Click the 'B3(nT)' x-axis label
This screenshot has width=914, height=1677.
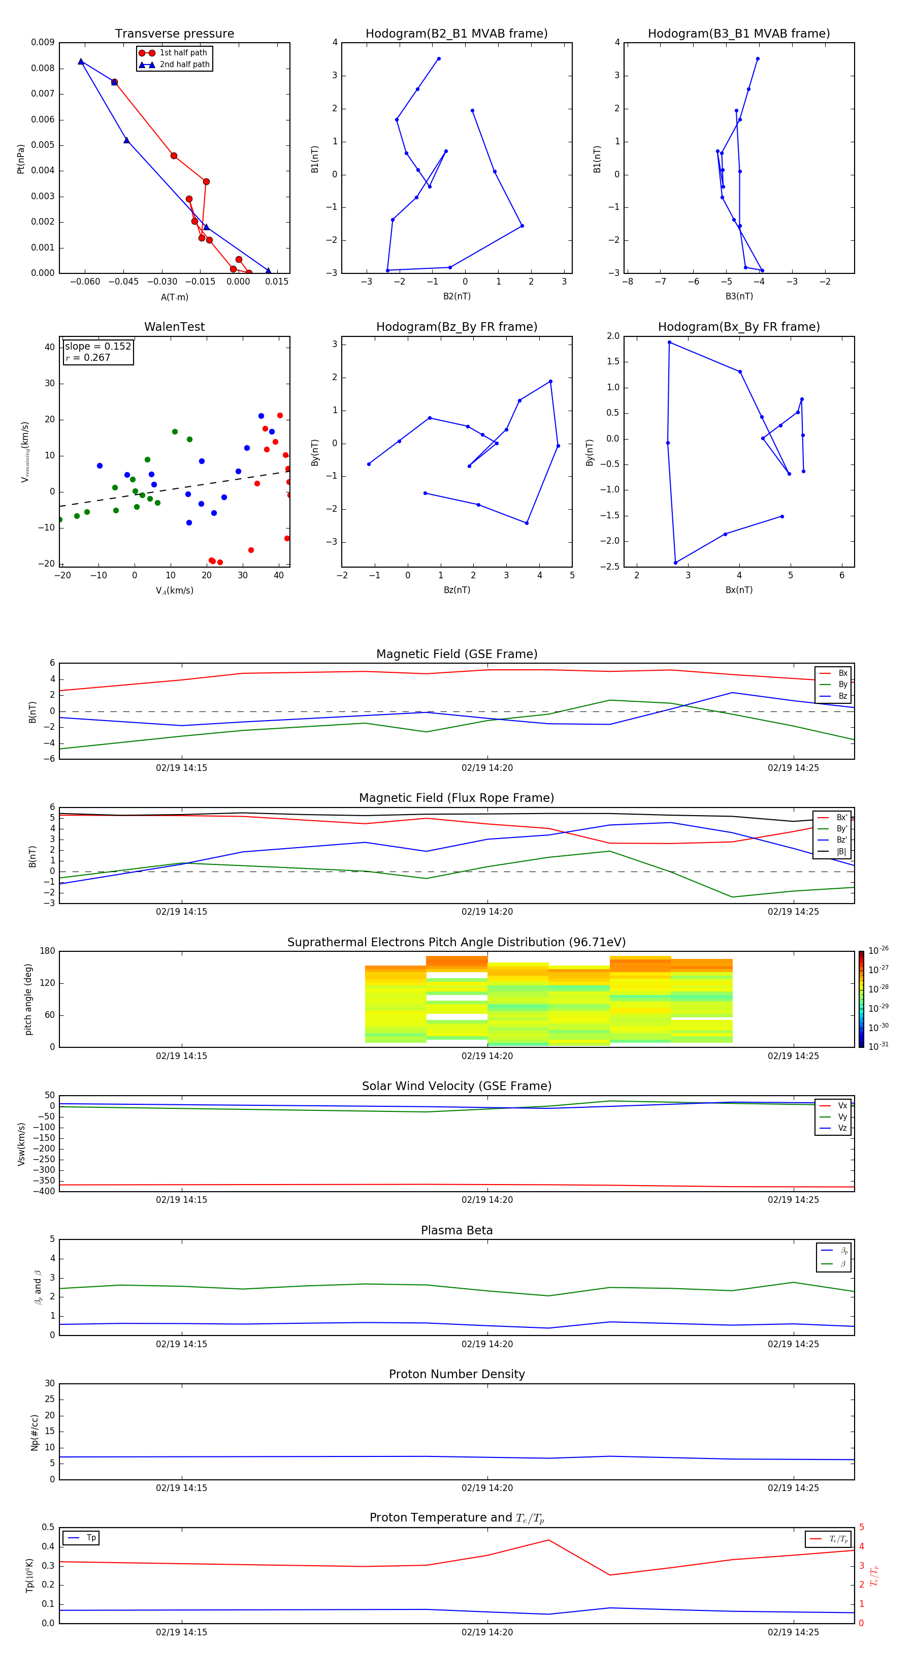(739, 296)
